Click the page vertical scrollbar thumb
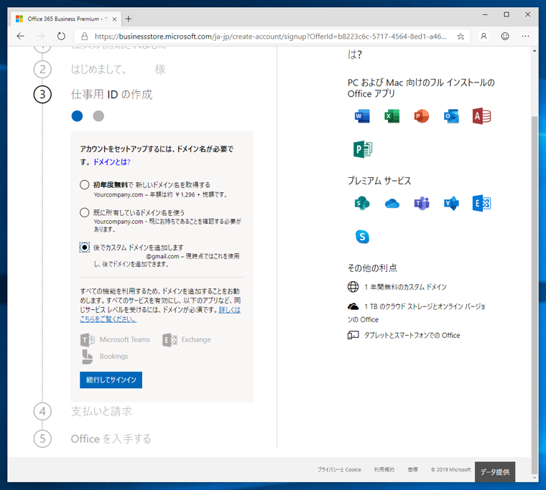Image resolution: width=546 pixels, height=490 pixels. 535,295
